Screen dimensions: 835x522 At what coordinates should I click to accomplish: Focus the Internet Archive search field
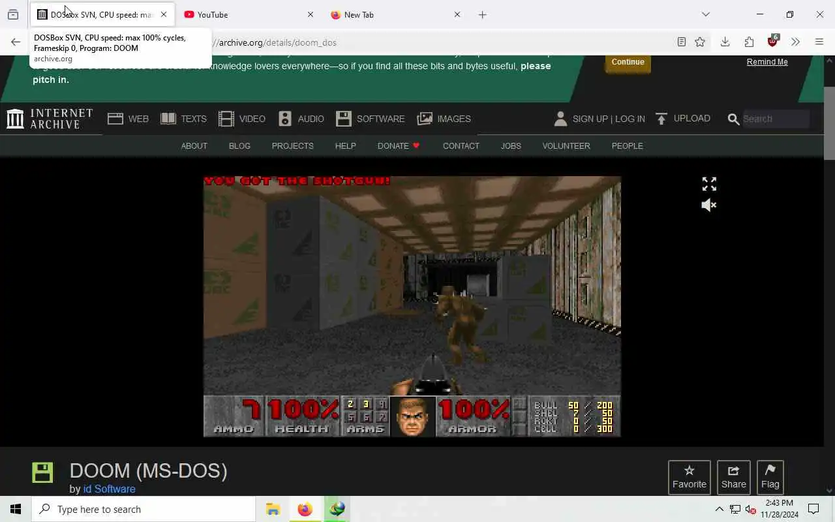(x=775, y=119)
